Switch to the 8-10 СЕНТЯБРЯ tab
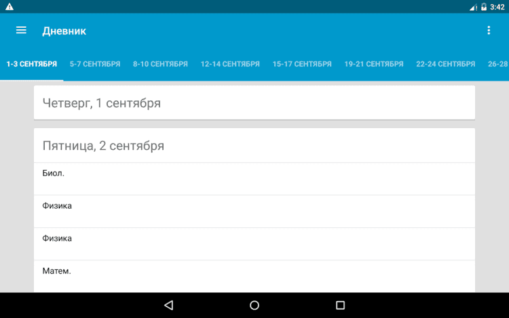Screen dimensions: 509x318 160,64
